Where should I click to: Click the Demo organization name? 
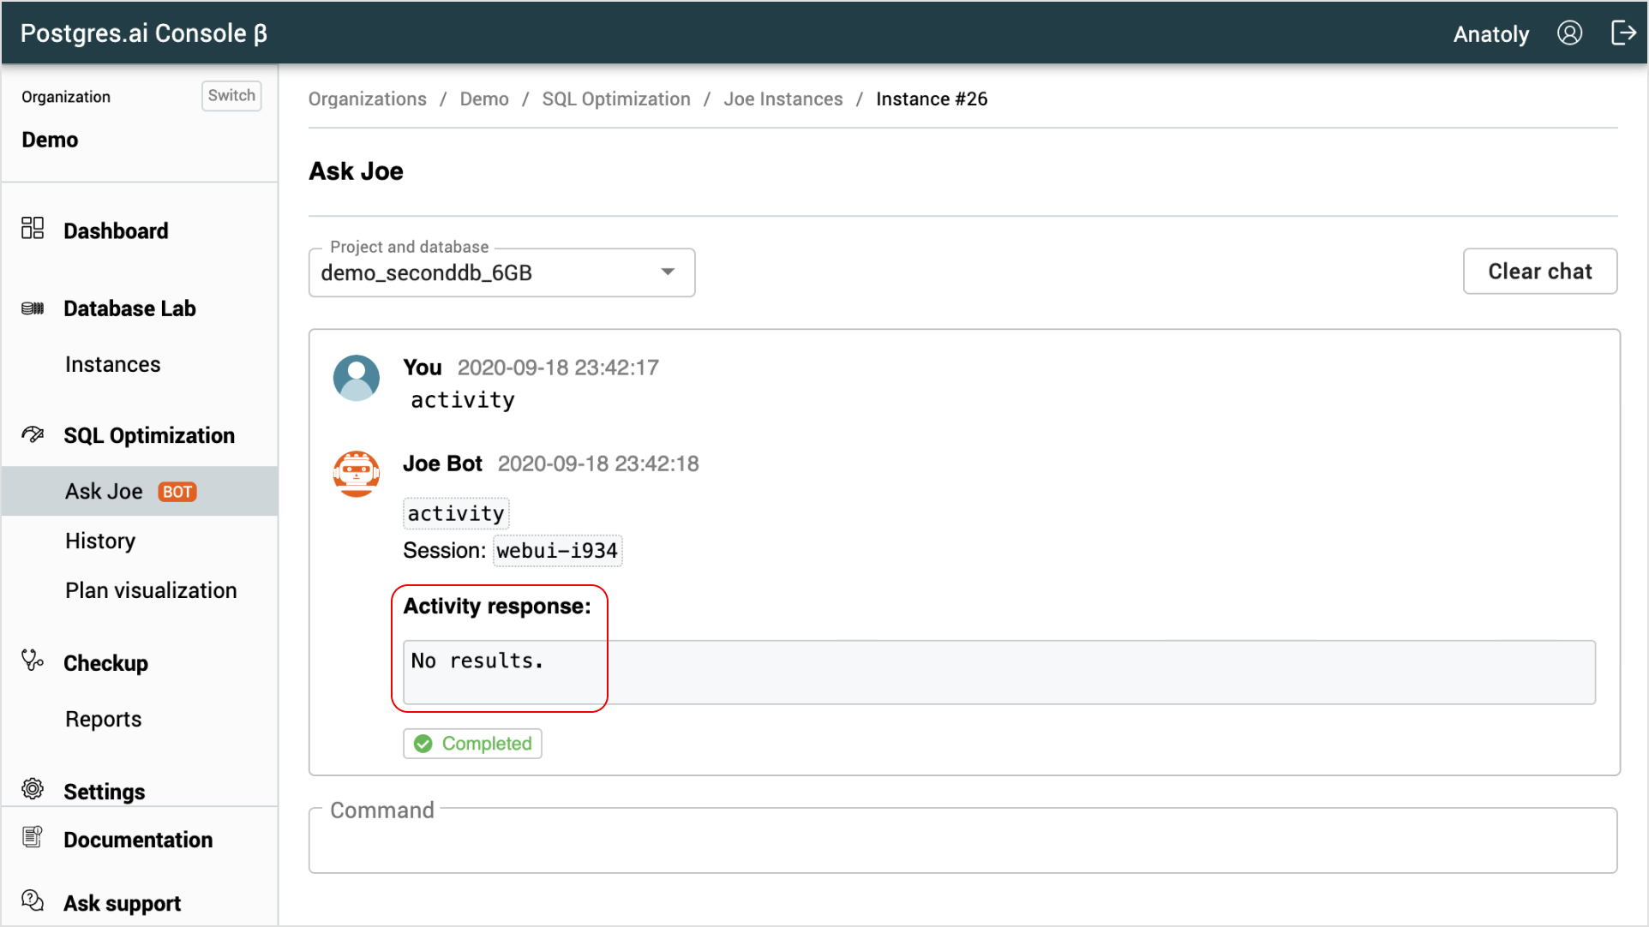(50, 140)
